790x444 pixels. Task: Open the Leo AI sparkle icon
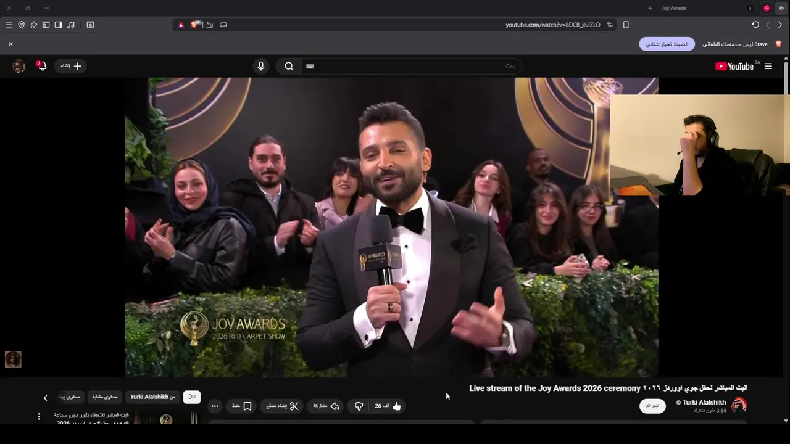tap(33, 25)
